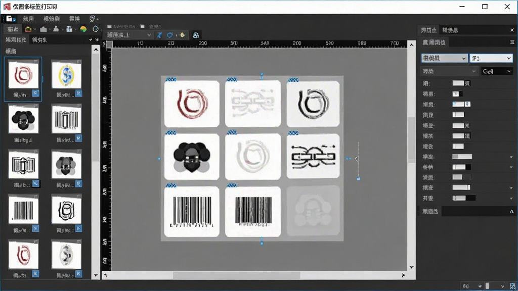Select the gray briefcase icon in the toolbar
The width and height of the screenshot is (518, 291).
pyautogui.click(x=44, y=29)
